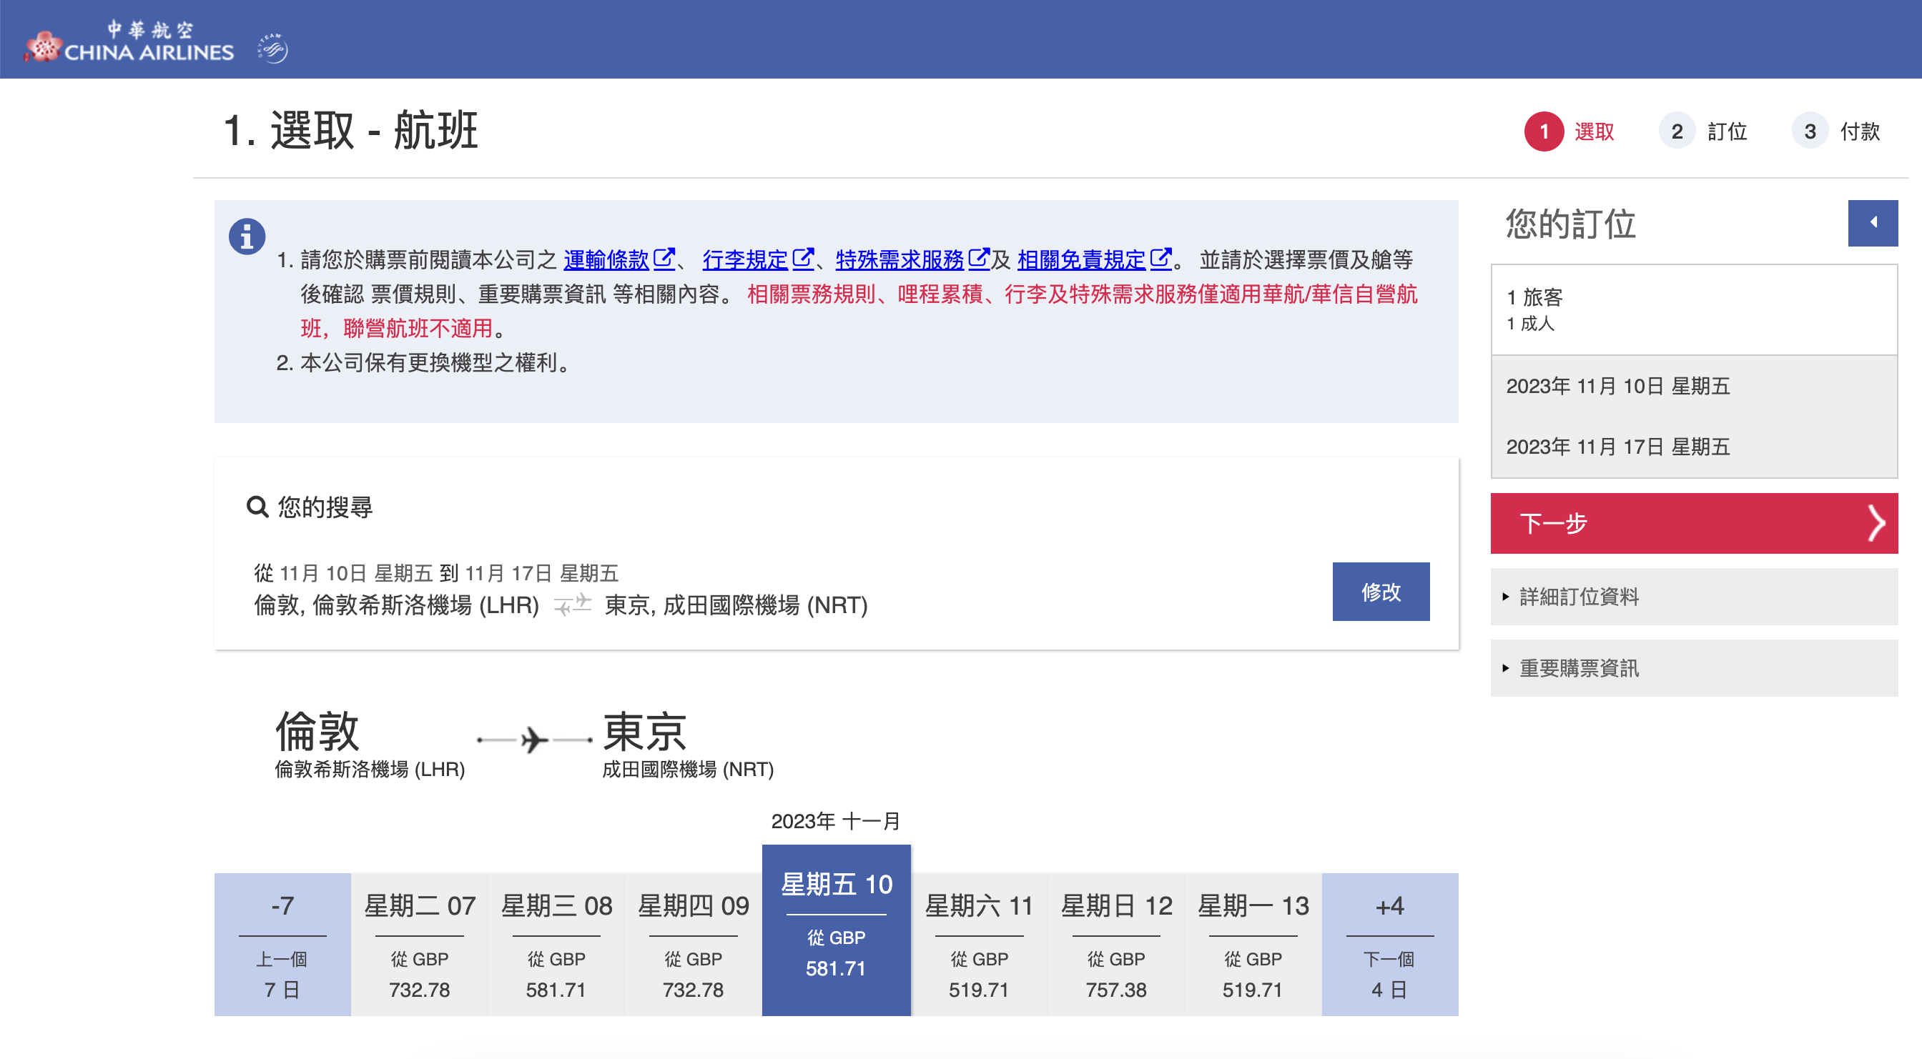Select the 星期三 08 date tab
The height and width of the screenshot is (1059, 1922).
pyautogui.click(x=556, y=944)
